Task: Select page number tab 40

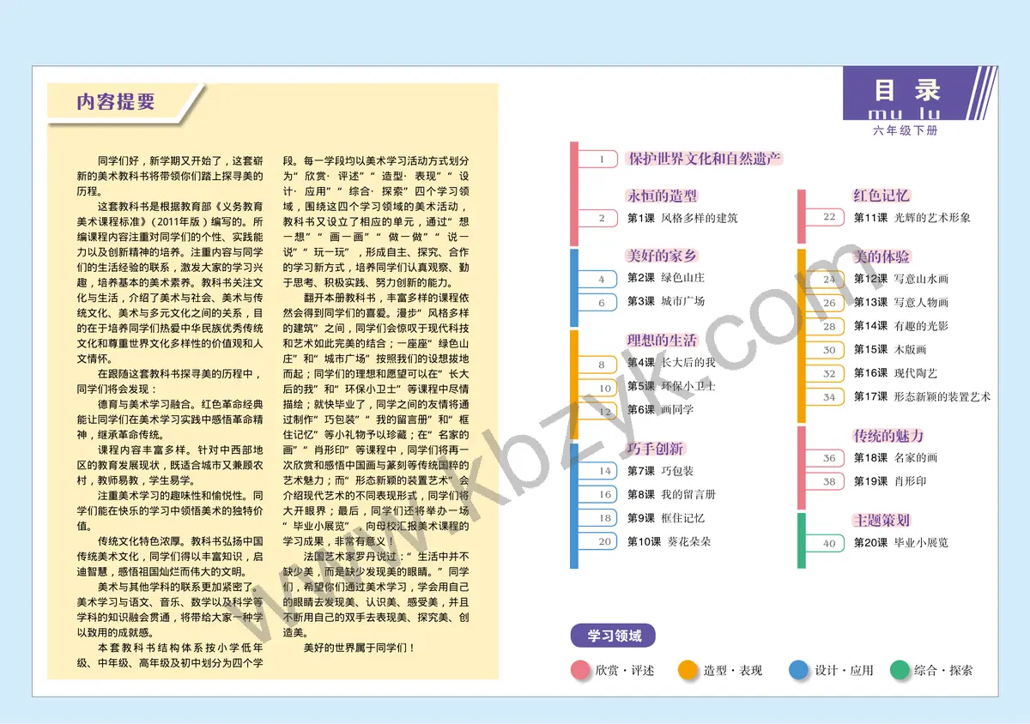Action: [x=829, y=543]
